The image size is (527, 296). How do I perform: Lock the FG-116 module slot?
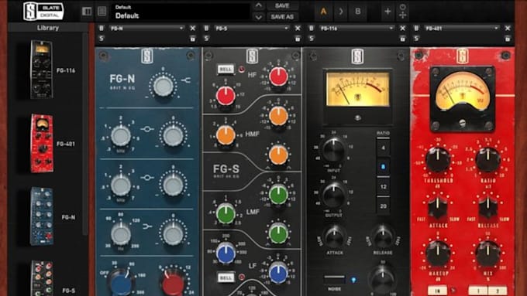pos(403,39)
